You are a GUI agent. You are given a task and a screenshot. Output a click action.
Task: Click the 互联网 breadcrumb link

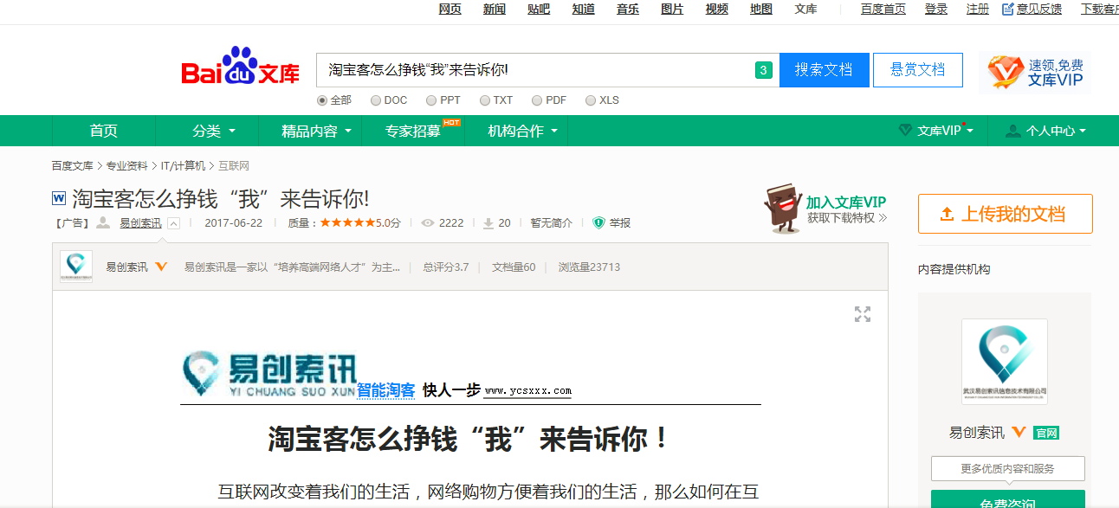coord(234,165)
